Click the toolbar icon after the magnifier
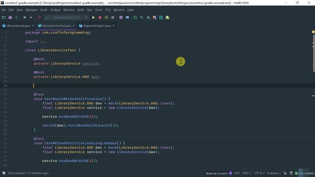This screenshot has width=315, height=177. 148,18
